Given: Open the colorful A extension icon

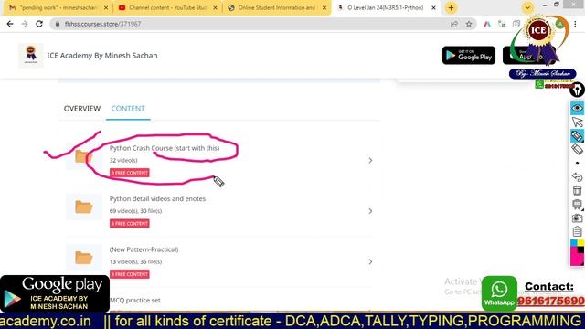Looking at the screenshot, I should point(487,24).
